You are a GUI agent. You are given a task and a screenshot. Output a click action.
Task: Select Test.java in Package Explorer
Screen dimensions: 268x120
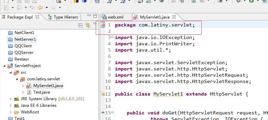42,92
